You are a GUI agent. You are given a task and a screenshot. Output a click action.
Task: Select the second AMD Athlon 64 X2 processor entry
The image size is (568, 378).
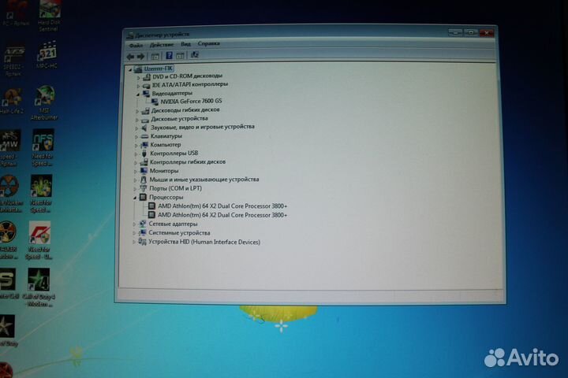pos(222,215)
